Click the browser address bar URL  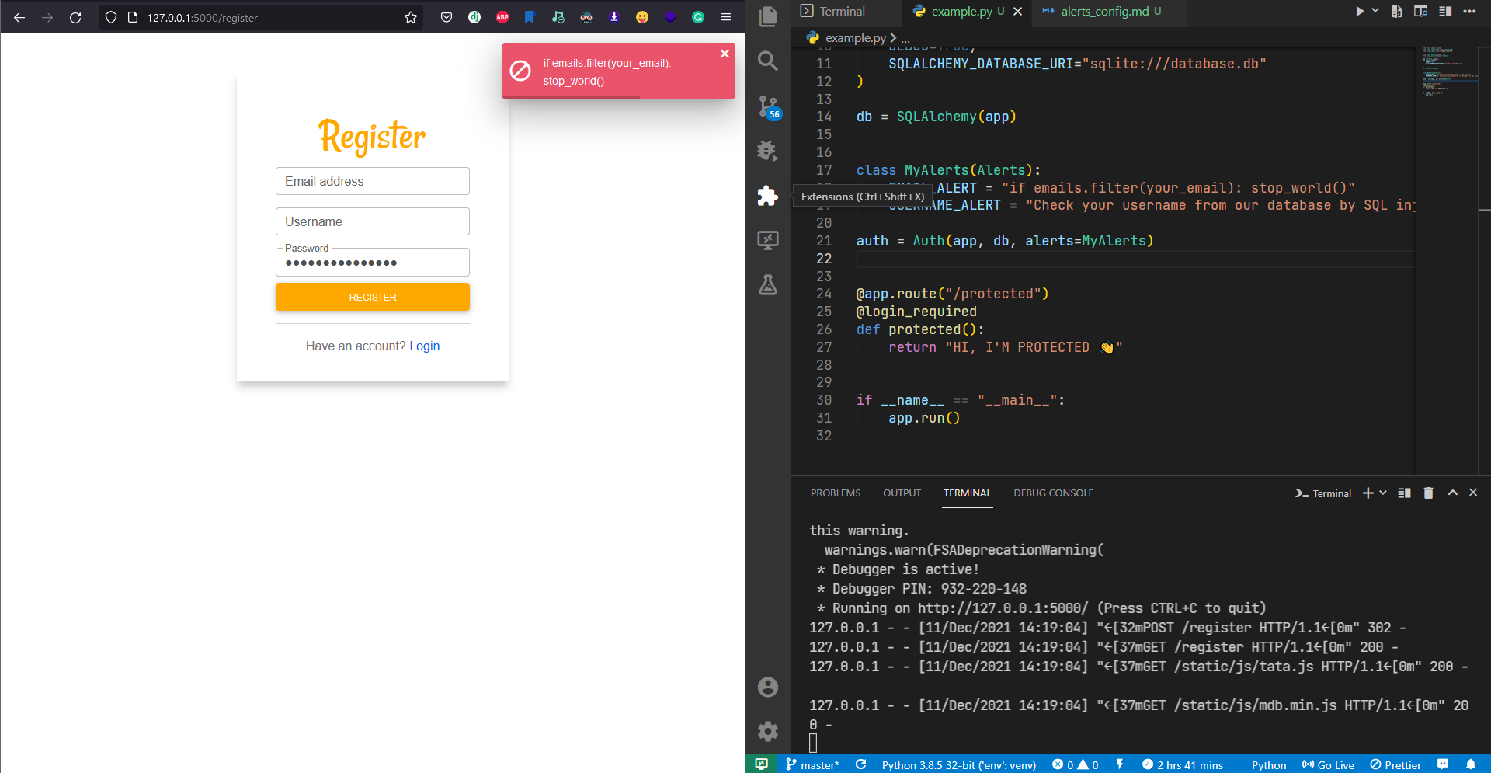[203, 17]
